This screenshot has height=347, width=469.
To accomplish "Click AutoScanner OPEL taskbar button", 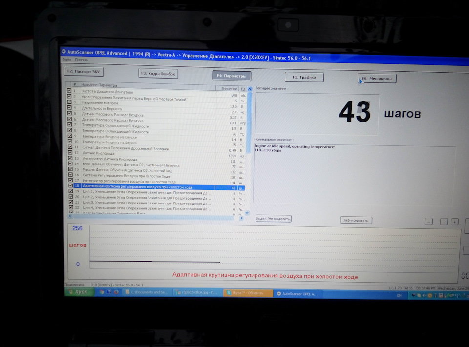I will 298,294.
